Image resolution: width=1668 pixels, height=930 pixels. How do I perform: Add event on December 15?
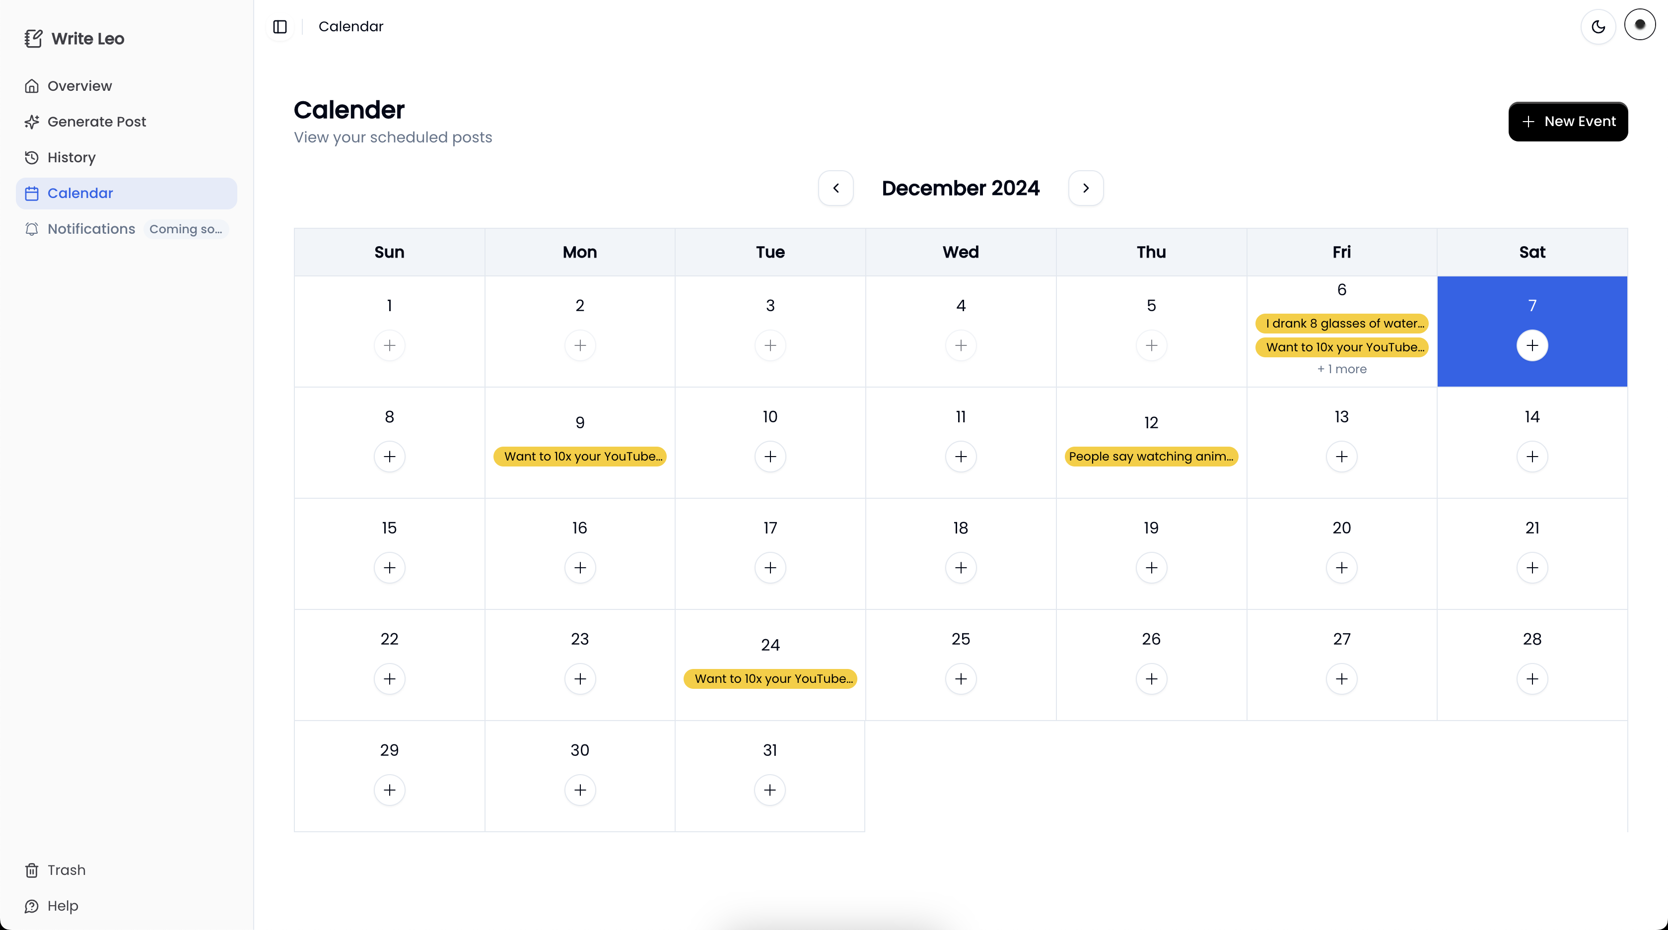tap(389, 568)
